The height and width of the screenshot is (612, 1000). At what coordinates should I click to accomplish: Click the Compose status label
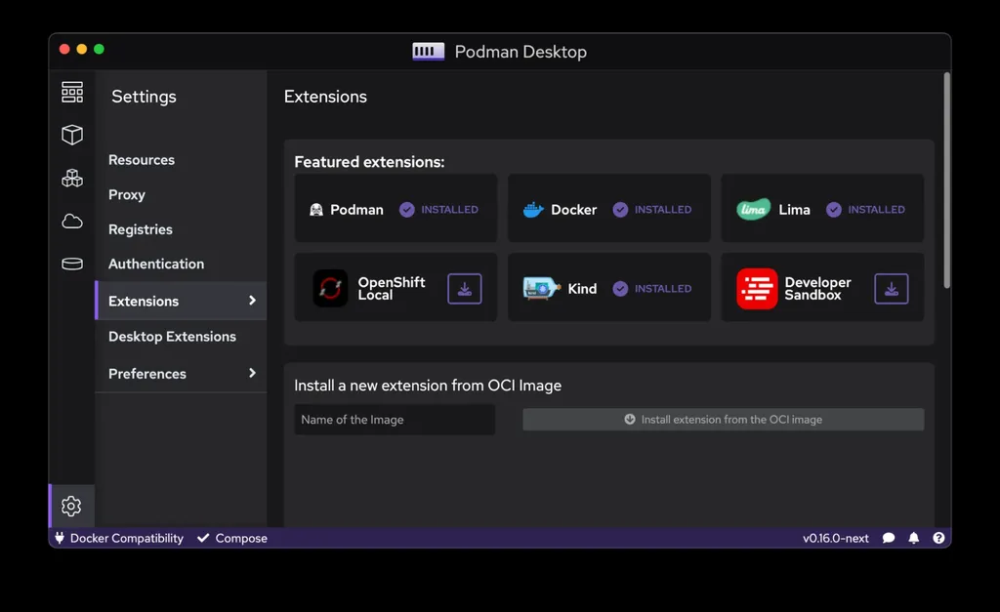click(241, 538)
